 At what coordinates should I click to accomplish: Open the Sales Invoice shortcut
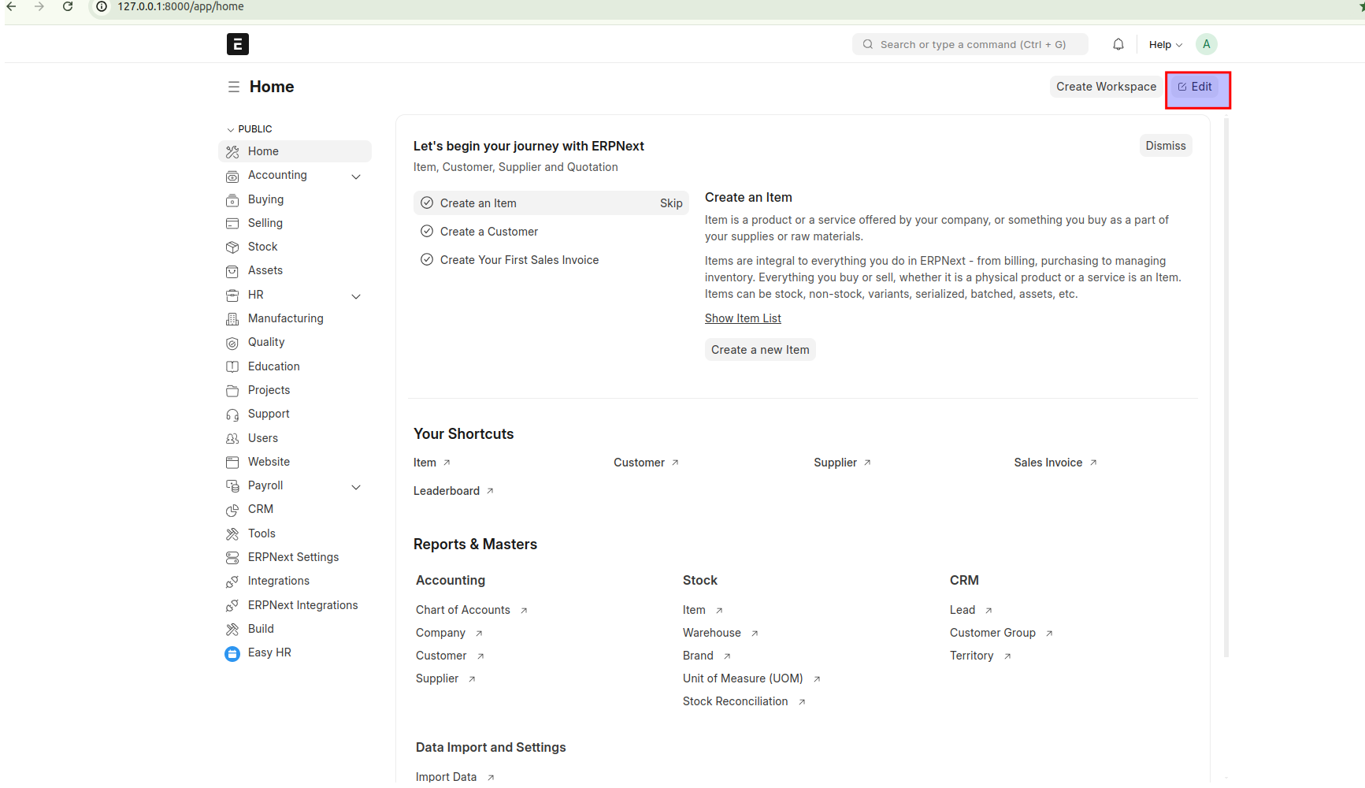pyautogui.click(x=1055, y=463)
